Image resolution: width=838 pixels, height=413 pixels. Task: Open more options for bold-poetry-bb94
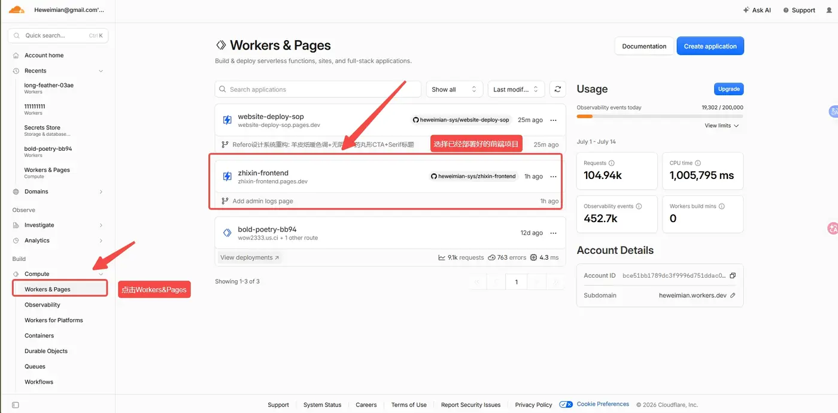(553, 233)
